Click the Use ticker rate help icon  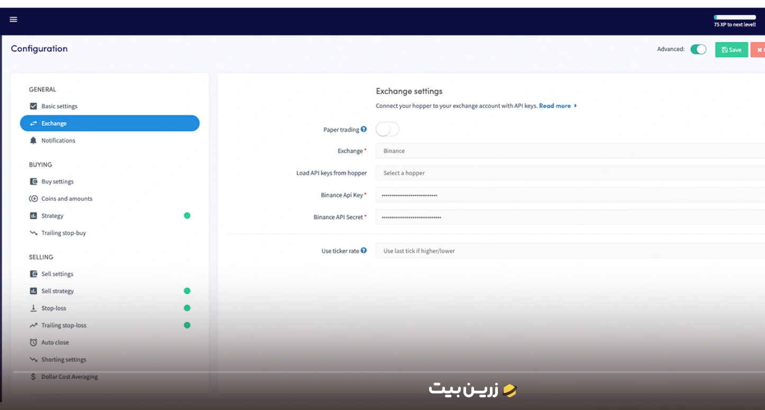pyautogui.click(x=363, y=250)
